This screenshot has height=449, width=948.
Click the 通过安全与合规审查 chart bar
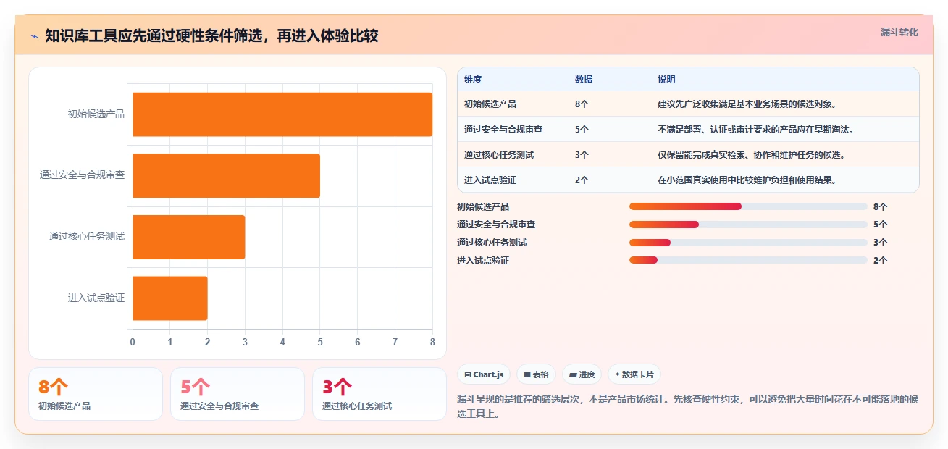[x=226, y=175]
